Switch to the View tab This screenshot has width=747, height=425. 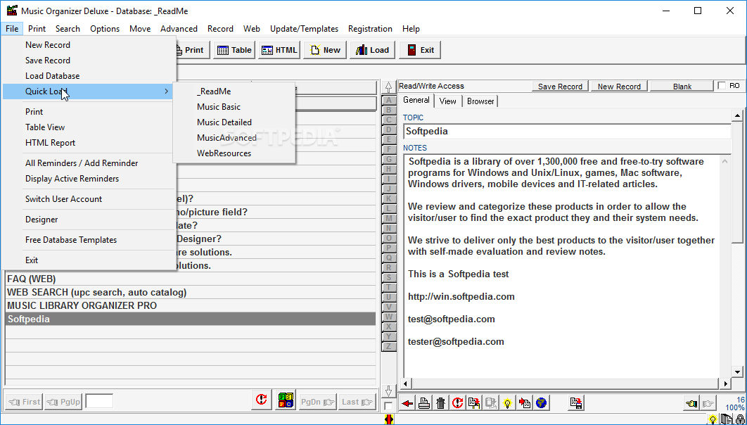[x=448, y=101]
